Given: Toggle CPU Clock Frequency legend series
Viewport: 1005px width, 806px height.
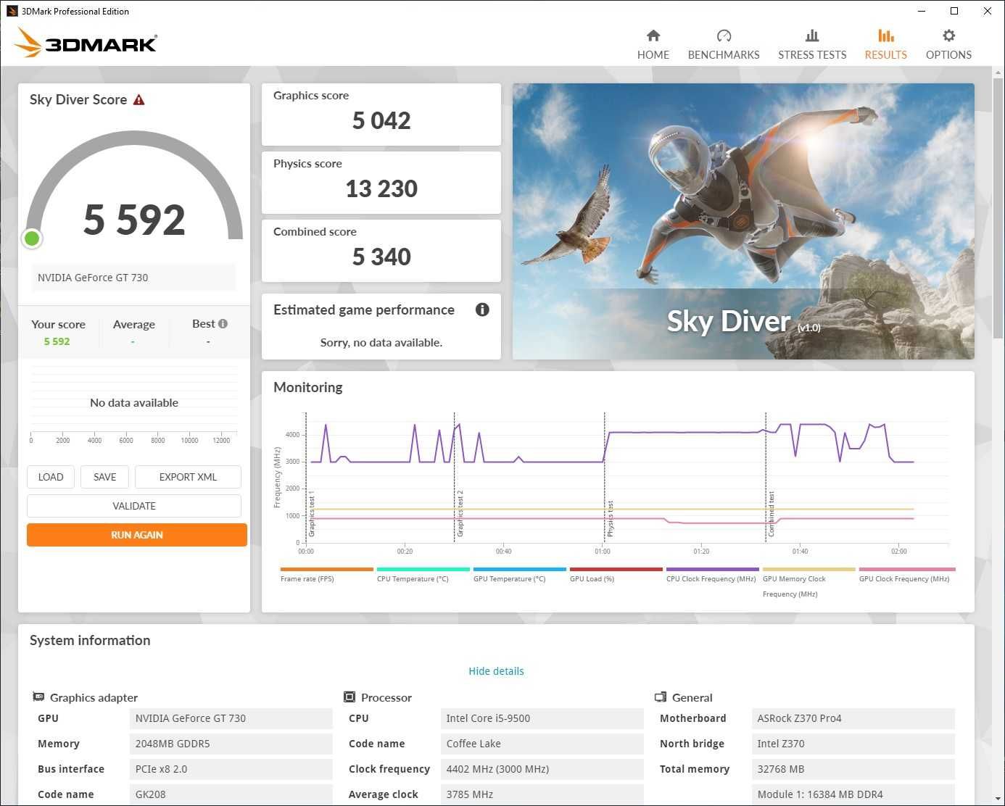Looking at the screenshot, I should click(711, 579).
